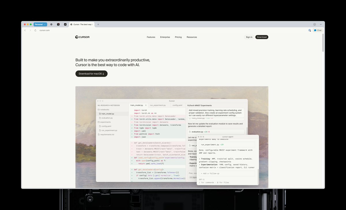Click the ML-RESEARCH-NOTEBOOK project header

coord(108,105)
